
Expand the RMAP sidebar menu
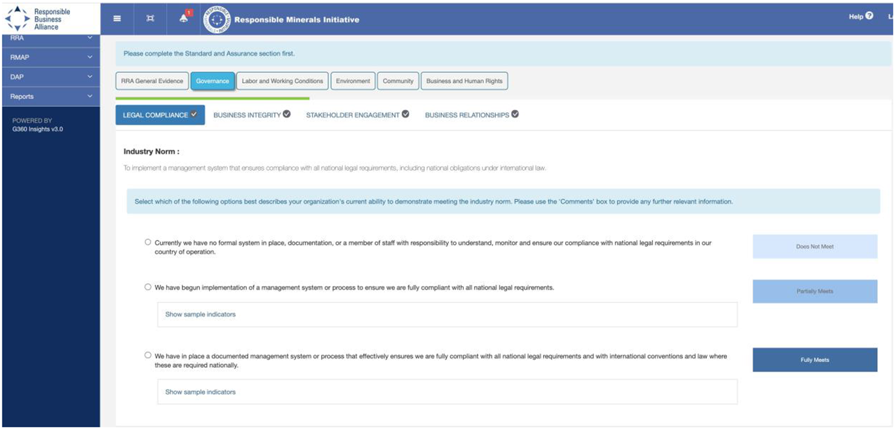(51, 57)
